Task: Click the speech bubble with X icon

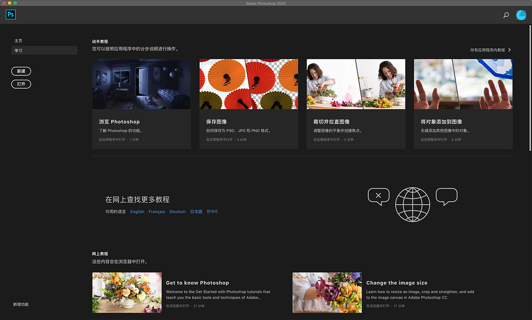Action: pyautogui.click(x=379, y=197)
